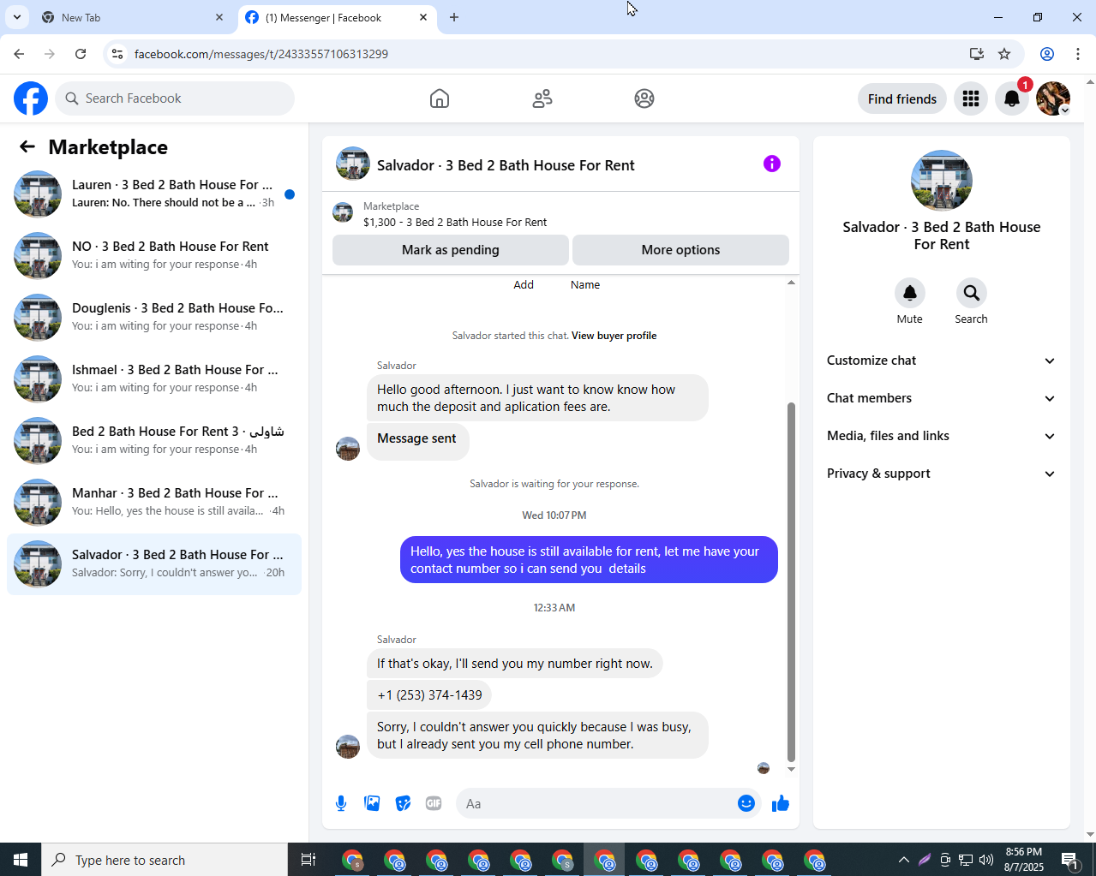Adjust volume from the system tray speaker
The height and width of the screenshot is (876, 1096).
tap(986, 860)
